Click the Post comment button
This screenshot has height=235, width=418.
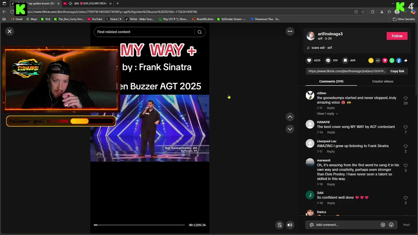click(406, 225)
